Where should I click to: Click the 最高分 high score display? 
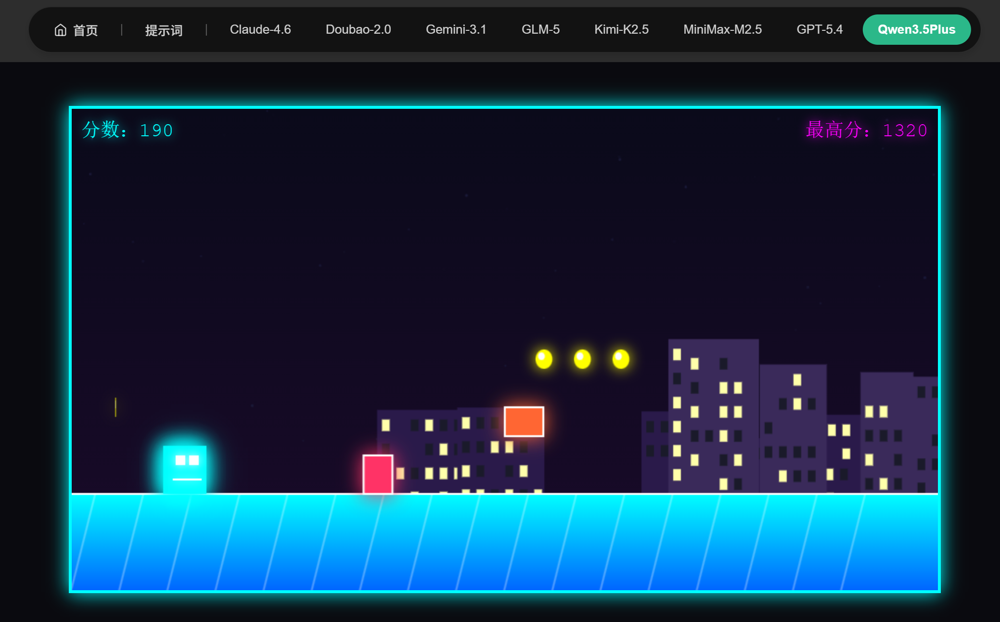coord(866,130)
